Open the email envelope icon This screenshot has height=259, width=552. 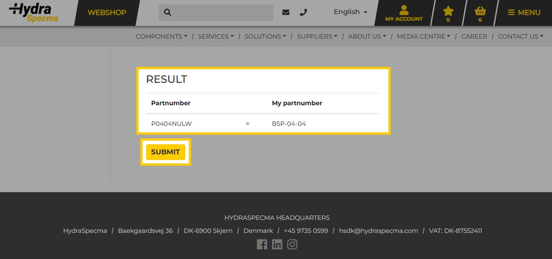pos(285,12)
